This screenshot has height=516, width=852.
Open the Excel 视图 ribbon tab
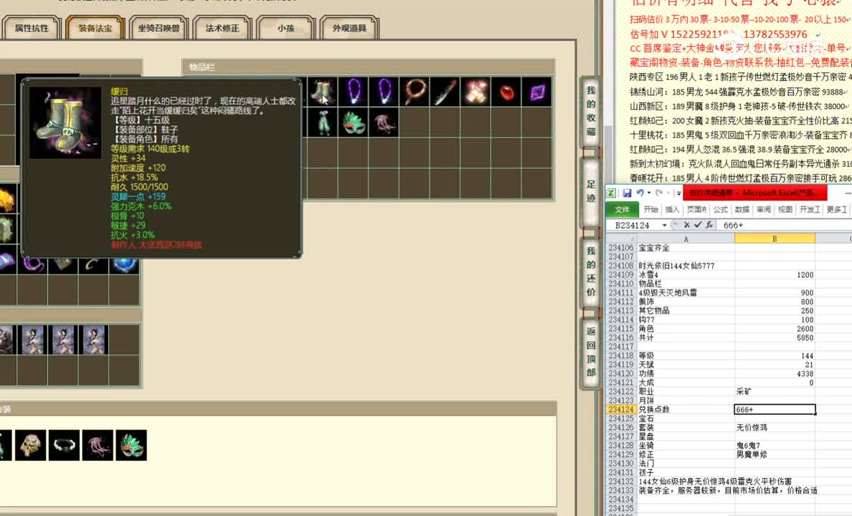point(785,210)
